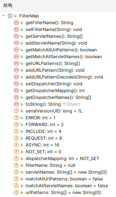
Task: Select the setFilterName(String): void method
Action: (x=54, y=30)
